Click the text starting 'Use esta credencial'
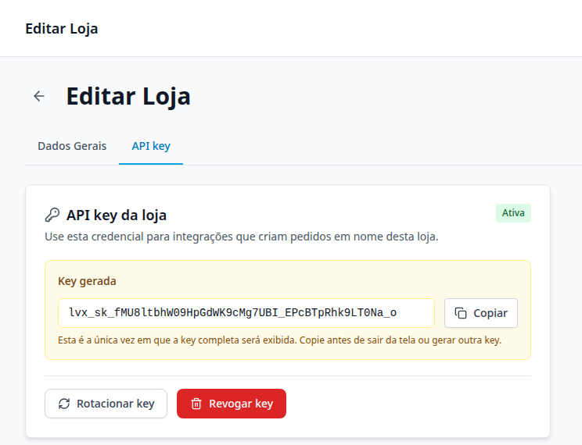Viewport: 582px width, 445px height. coord(242,237)
